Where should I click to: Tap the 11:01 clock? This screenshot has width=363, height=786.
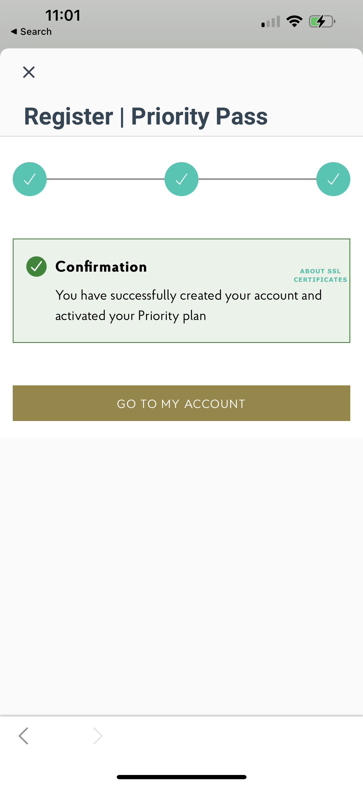click(63, 15)
